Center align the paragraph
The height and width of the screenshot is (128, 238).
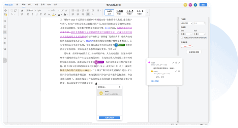coord(78,14)
